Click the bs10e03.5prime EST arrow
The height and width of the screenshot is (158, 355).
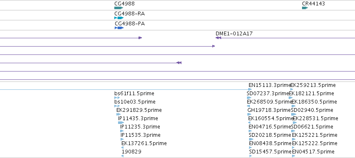click(117, 106)
